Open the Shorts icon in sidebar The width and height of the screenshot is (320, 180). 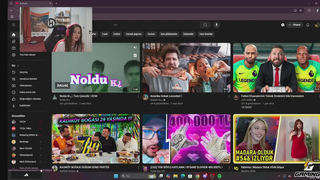[x=14, y=41]
